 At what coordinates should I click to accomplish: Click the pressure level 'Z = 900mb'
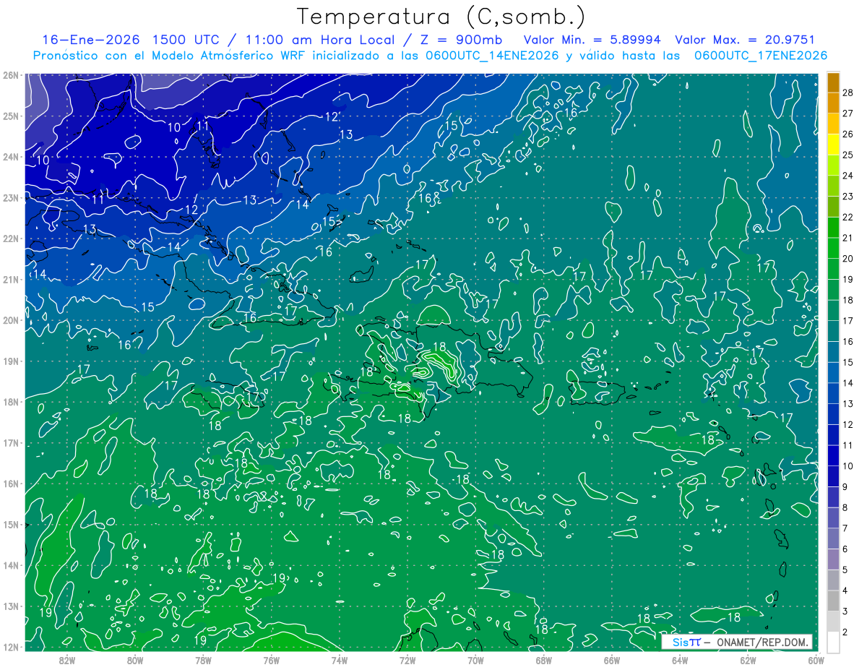pyautogui.click(x=460, y=40)
